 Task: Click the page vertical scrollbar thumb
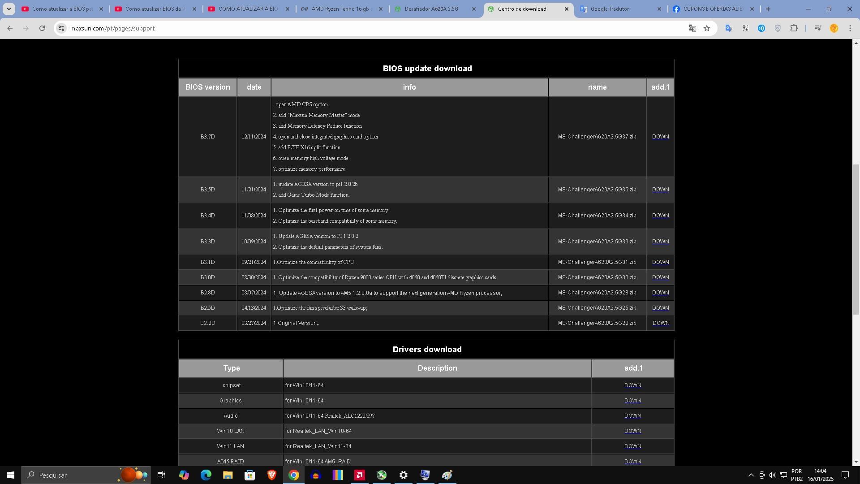tap(856, 239)
